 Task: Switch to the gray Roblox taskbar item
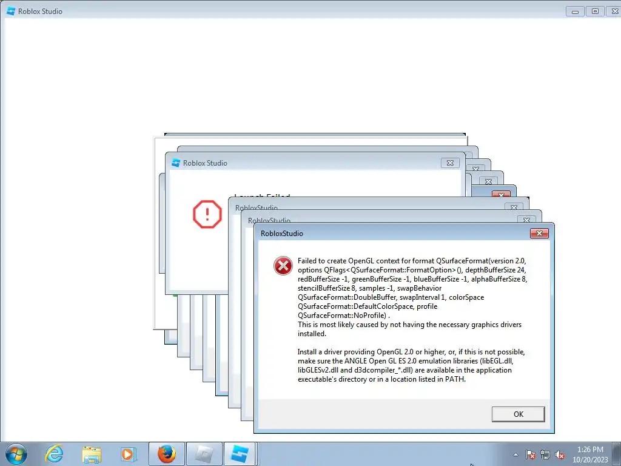point(204,454)
